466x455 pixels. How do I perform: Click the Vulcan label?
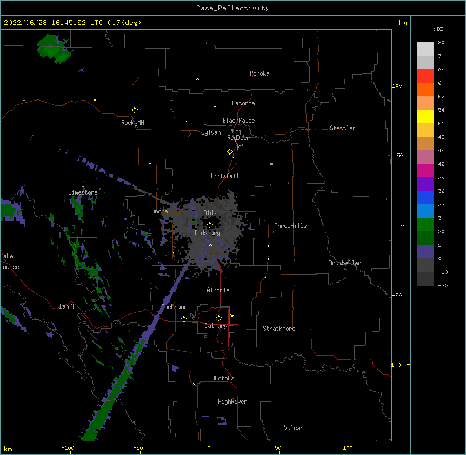pyautogui.click(x=294, y=428)
